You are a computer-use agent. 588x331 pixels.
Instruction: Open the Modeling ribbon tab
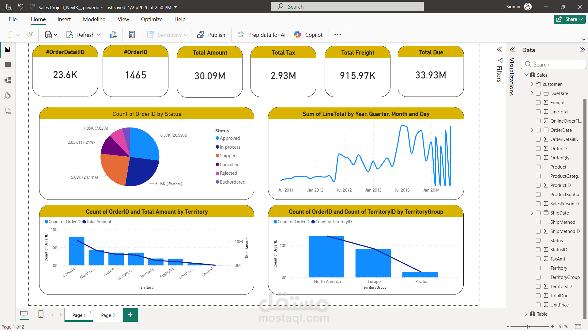click(94, 19)
